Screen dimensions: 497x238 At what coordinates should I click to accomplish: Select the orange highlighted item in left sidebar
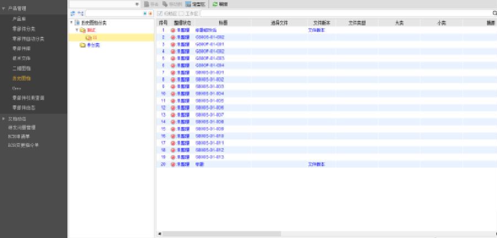(x=21, y=79)
